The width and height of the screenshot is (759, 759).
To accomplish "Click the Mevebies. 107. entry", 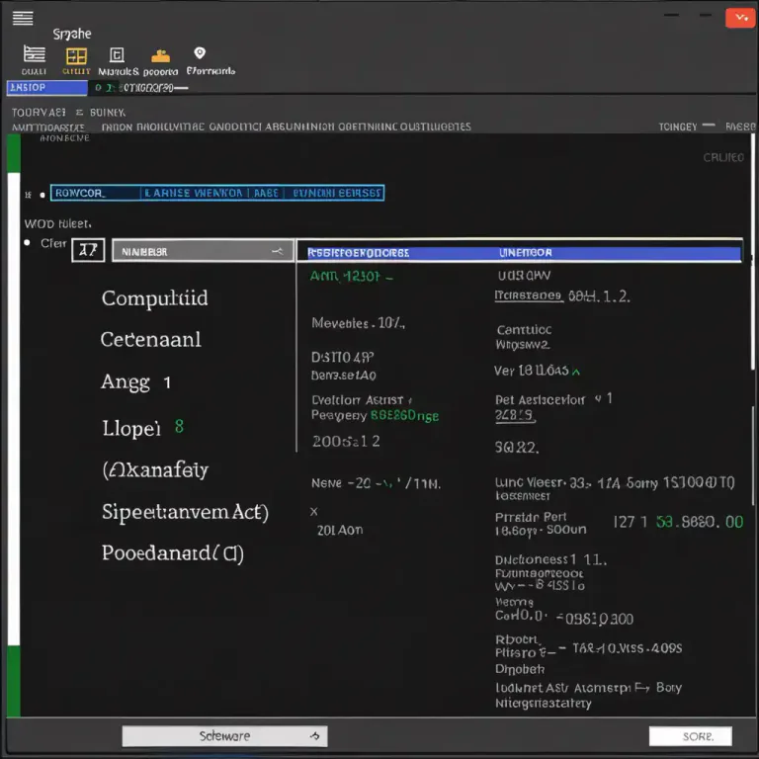I will coord(358,323).
